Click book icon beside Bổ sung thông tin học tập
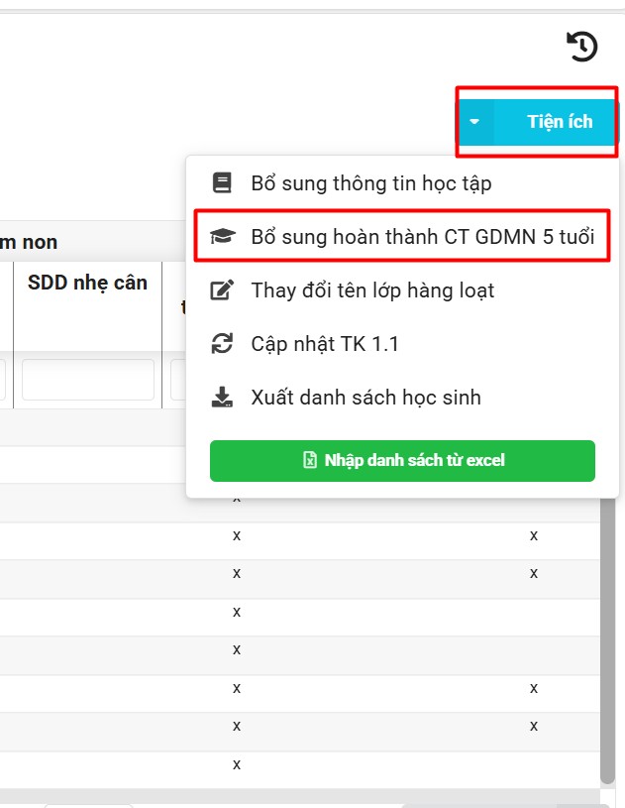625x808 pixels. (x=222, y=183)
